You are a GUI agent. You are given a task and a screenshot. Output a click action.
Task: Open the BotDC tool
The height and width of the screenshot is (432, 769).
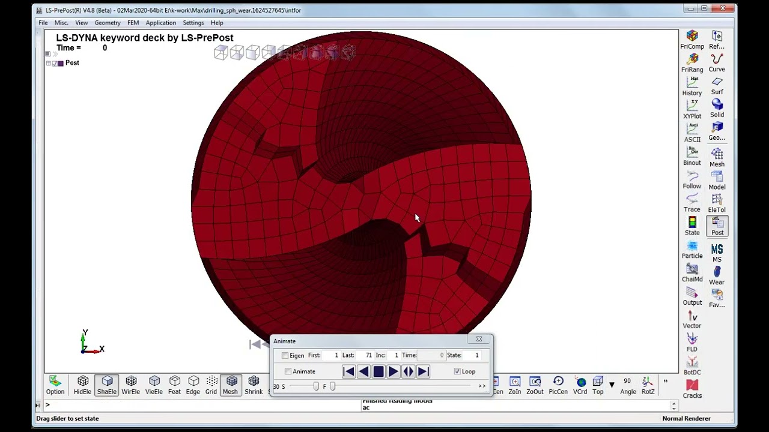[692, 366]
